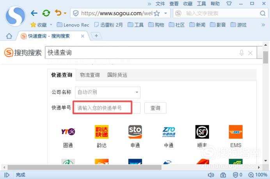Choose the 申通 sto courier icon
The image size is (270, 179).
click(135, 132)
